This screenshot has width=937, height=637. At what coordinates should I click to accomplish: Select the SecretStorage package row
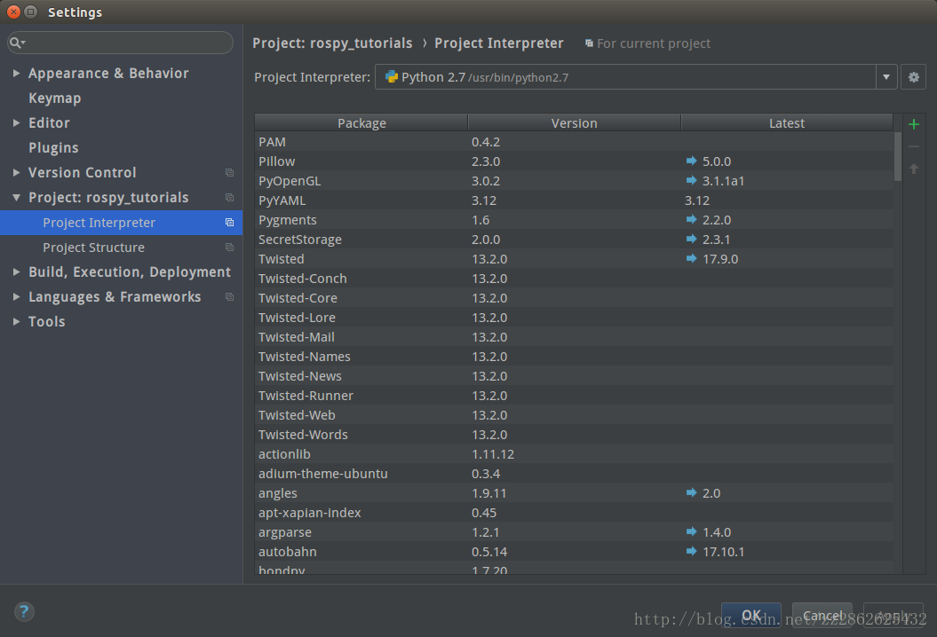point(575,240)
